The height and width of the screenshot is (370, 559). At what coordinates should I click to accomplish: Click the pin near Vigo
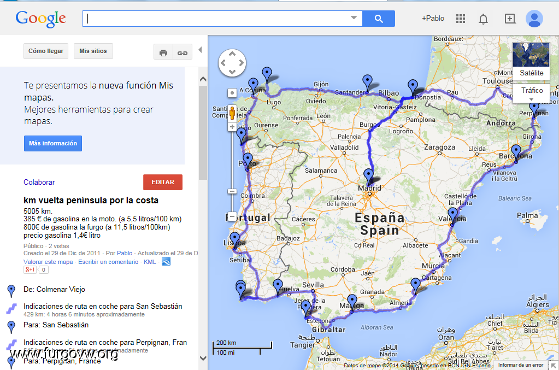pyautogui.click(x=242, y=136)
